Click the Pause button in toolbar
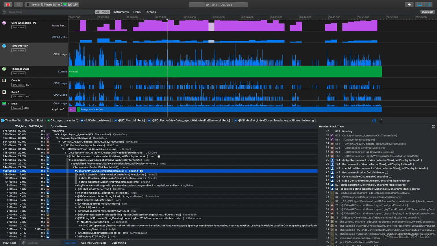The image size is (437, 246). 18,4
